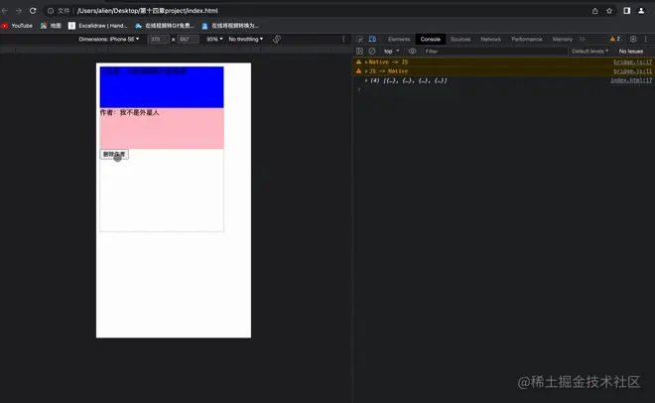The width and height of the screenshot is (655, 403).
Task: Share this page icon
Action: coord(594,11)
